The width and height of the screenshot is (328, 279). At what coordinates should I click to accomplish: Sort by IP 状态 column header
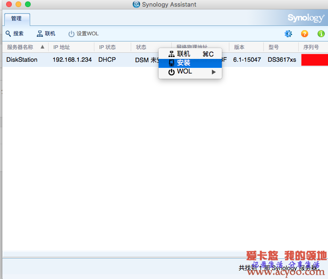point(112,47)
